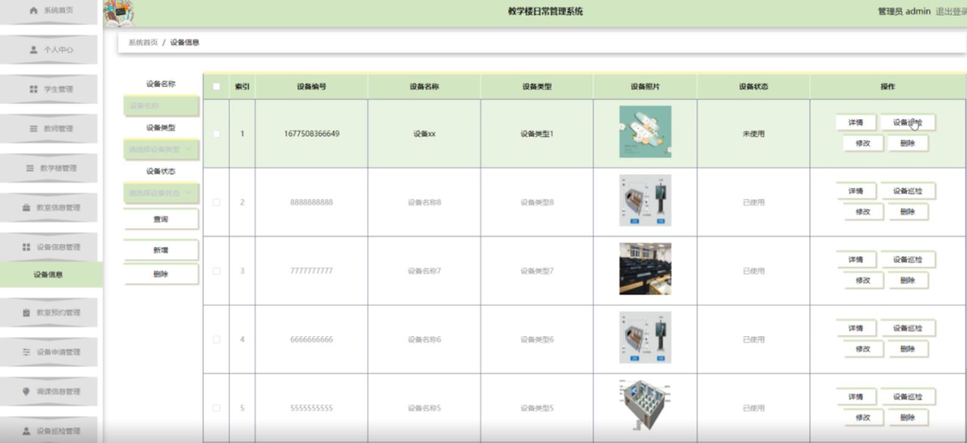967x443 pixels.
Task: Check the box for row 5 设备名称5
Action: [x=216, y=408]
